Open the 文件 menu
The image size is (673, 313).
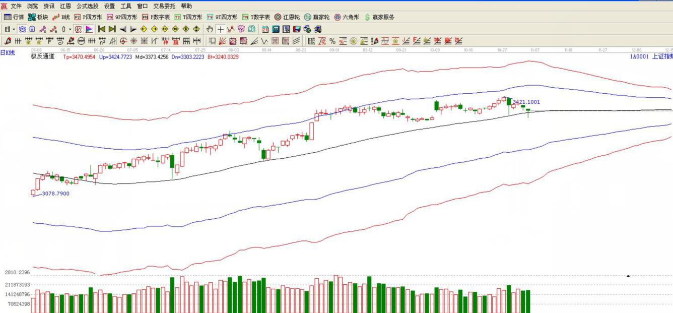point(16,6)
